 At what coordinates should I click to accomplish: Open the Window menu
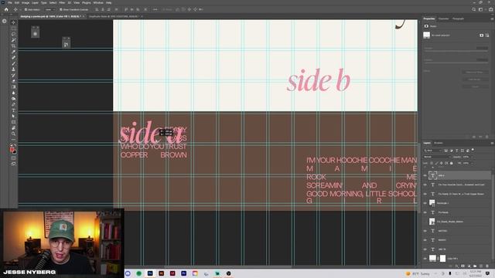point(98,2)
